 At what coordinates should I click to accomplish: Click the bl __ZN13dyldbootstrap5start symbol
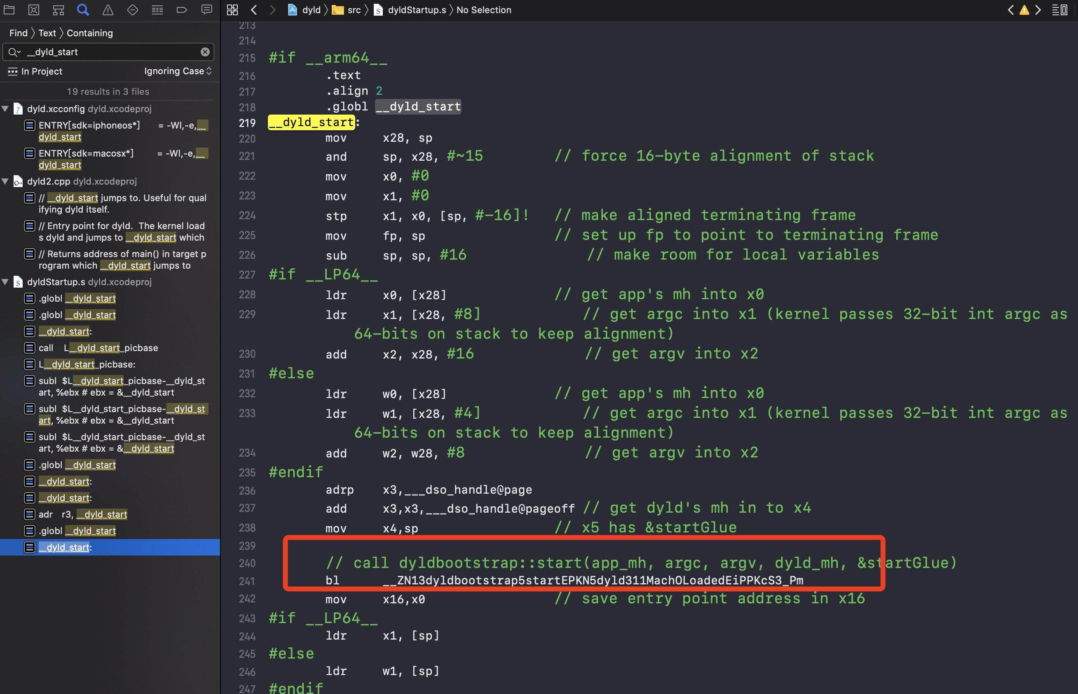point(593,580)
